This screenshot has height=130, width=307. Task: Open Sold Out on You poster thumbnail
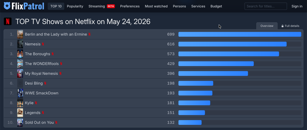pyautogui.click(x=20, y=122)
